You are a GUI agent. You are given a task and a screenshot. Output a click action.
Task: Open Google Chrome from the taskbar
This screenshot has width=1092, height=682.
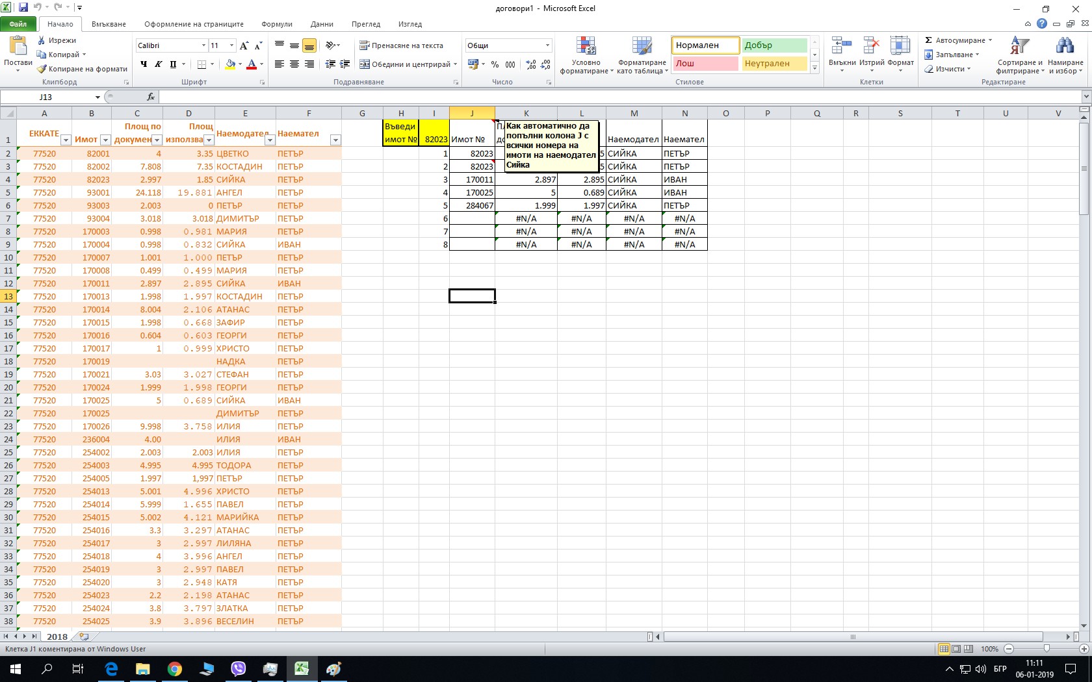pyautogui.click(x=174, y=669)
